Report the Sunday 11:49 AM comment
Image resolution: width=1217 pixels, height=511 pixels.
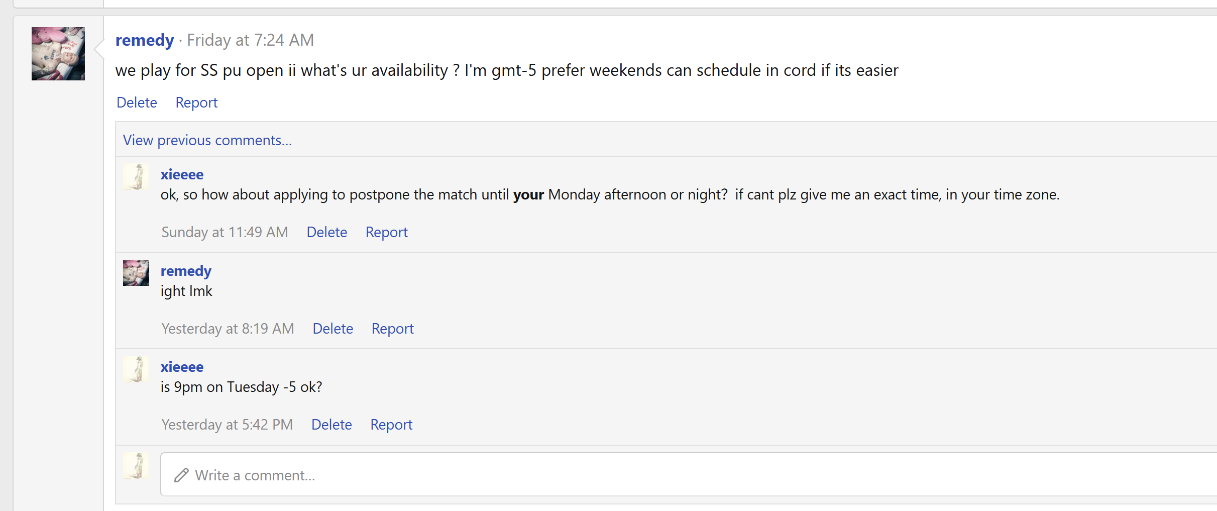point(386,232)
